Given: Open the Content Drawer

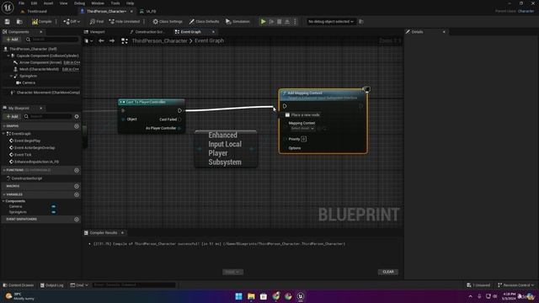Looking at the screenshot, I should click(19, 285).
